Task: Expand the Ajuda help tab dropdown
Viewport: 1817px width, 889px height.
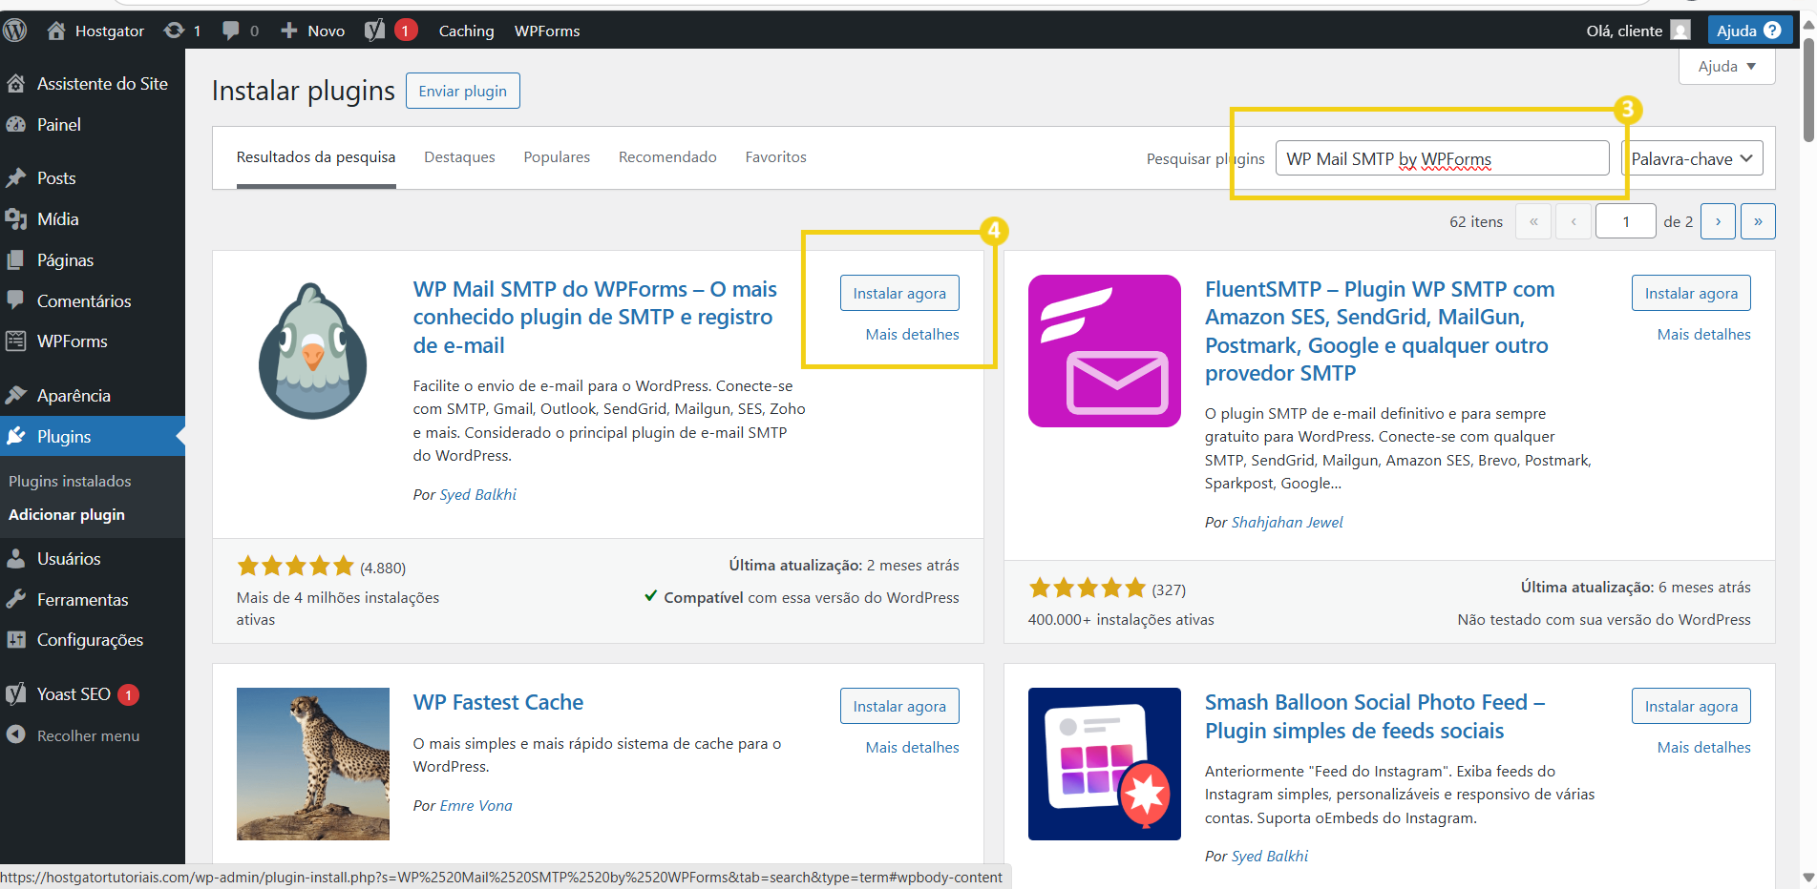Action: click(1726, 66)
